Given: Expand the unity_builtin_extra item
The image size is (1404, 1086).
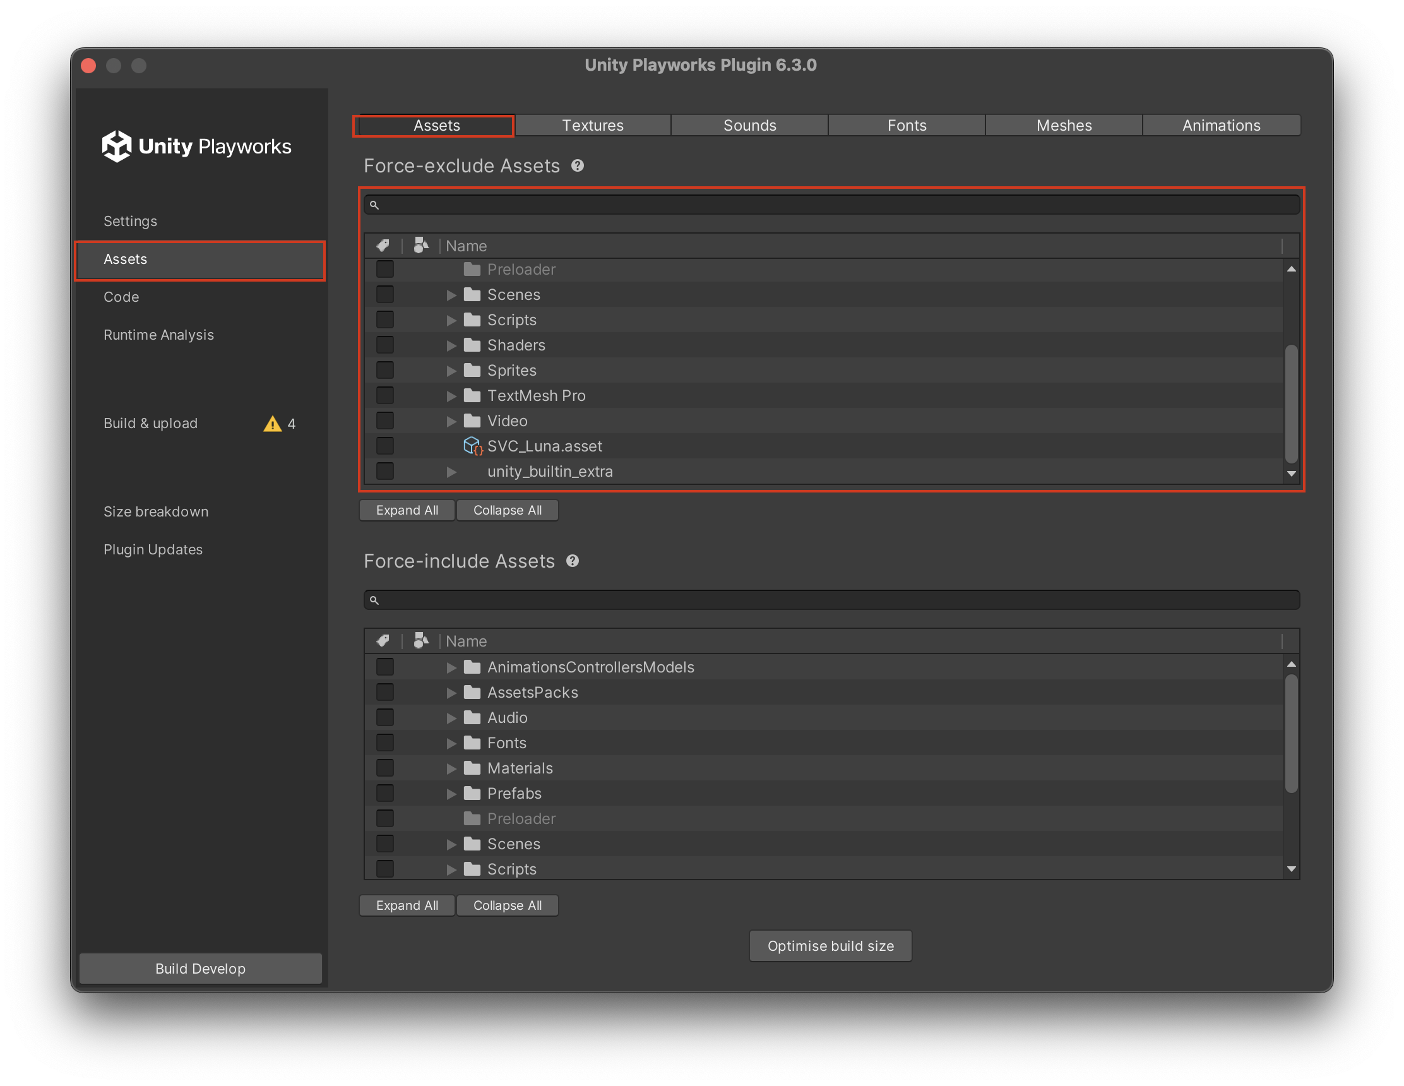Looking at the screenshot, I should pos(451,472).
